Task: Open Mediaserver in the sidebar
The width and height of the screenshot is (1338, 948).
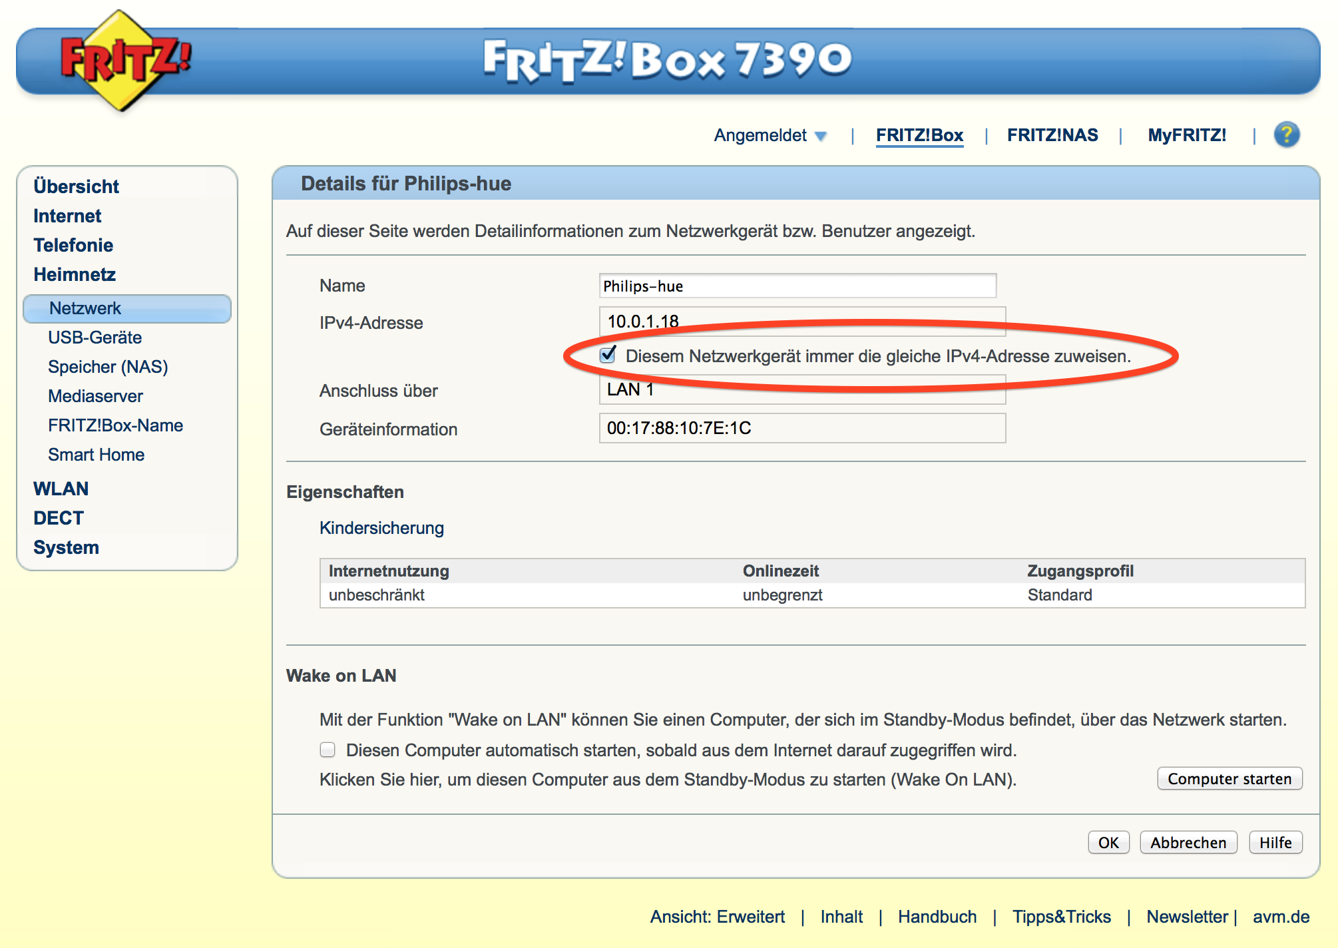Action: [x=95, y=396]
